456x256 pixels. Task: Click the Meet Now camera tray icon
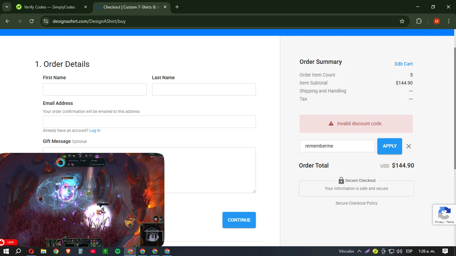(x=383, y=251)
